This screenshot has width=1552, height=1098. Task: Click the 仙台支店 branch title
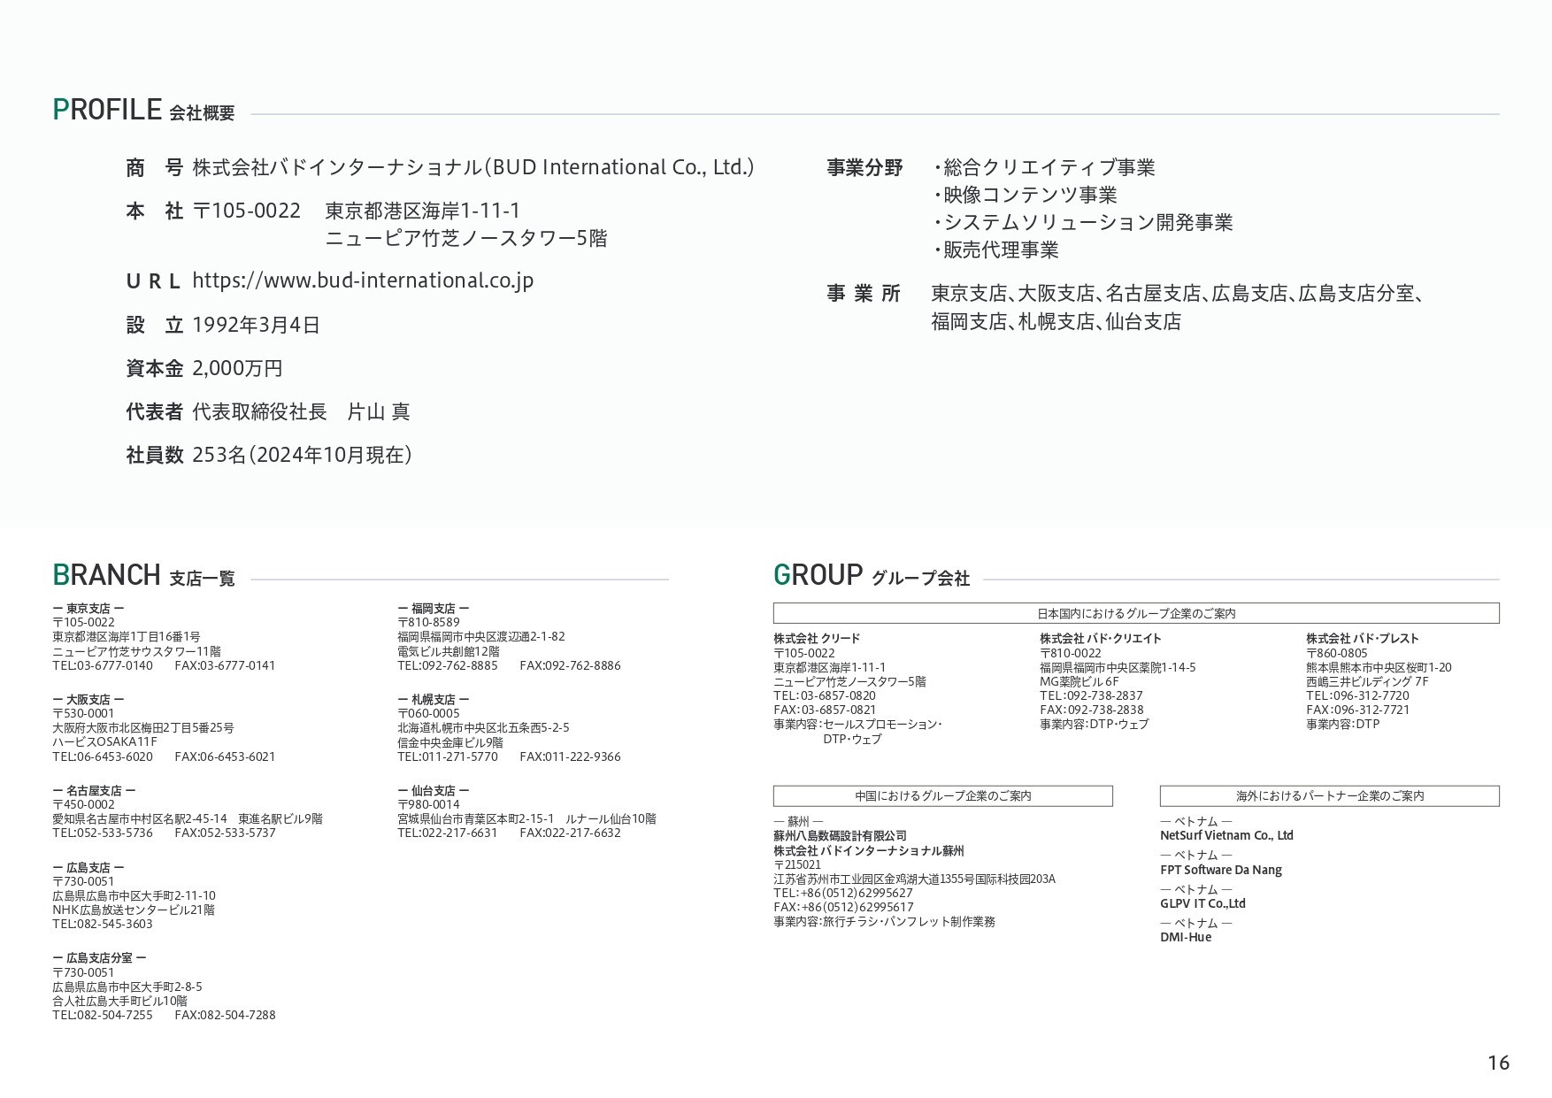point(434,790)
